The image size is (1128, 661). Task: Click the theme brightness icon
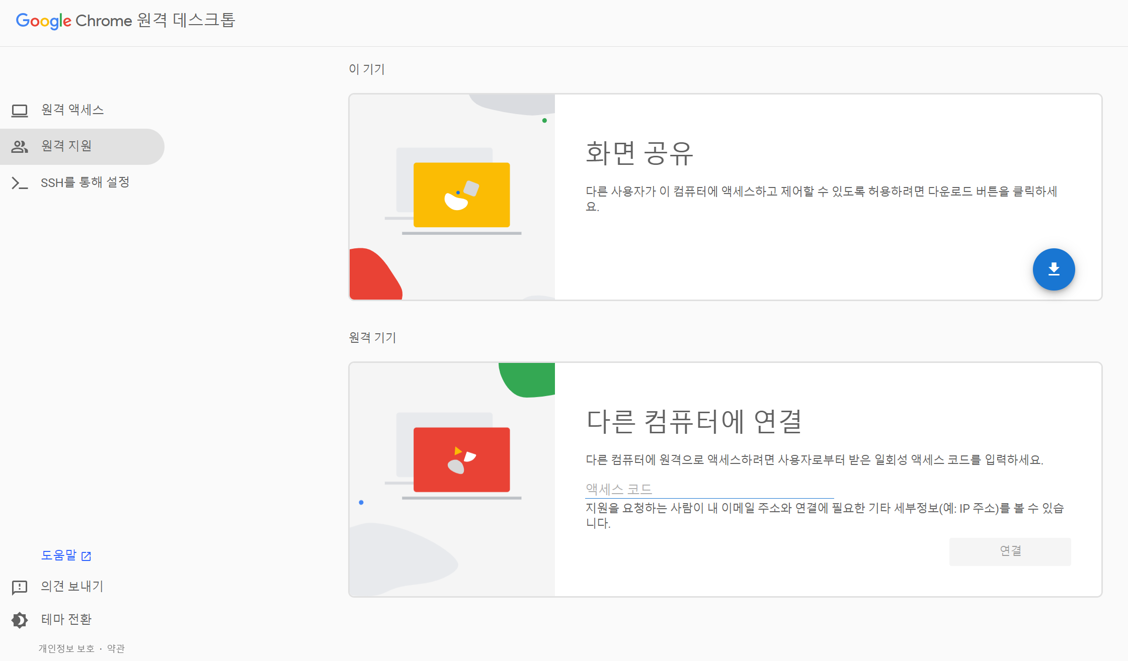(x=20, y=620)
